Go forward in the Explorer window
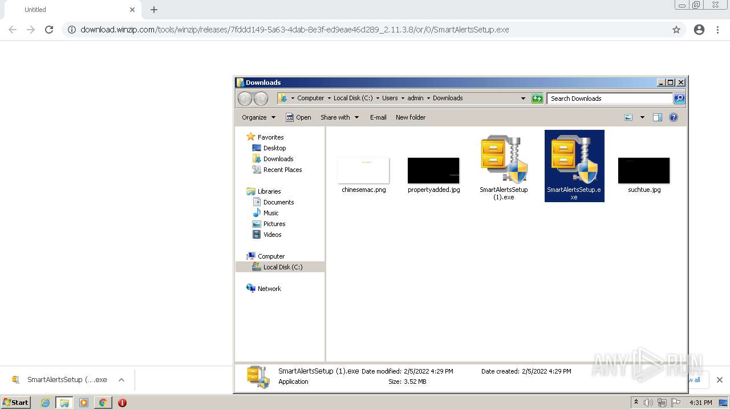The image size is (730, 410). tap(261, 99)
